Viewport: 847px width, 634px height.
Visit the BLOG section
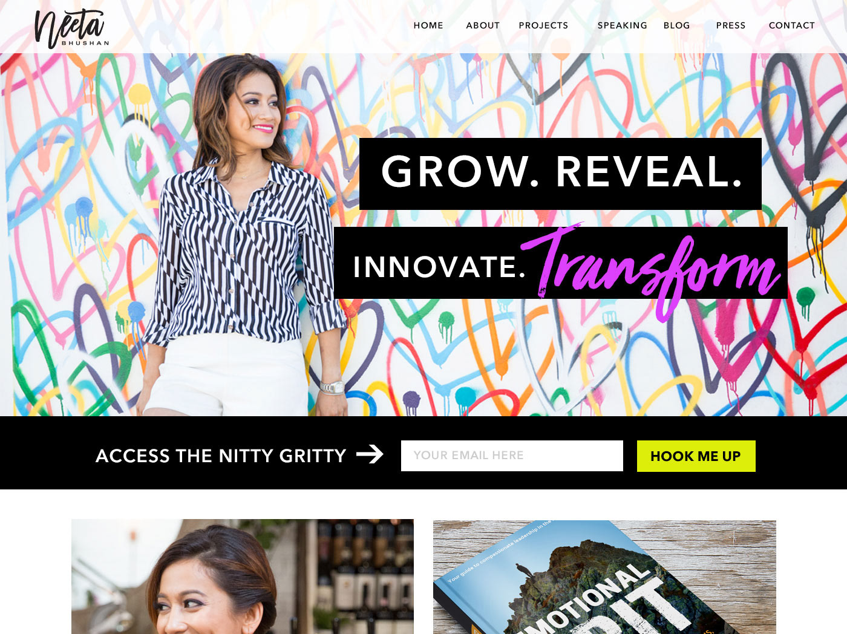pyautogui.click(x=676, y=25)
